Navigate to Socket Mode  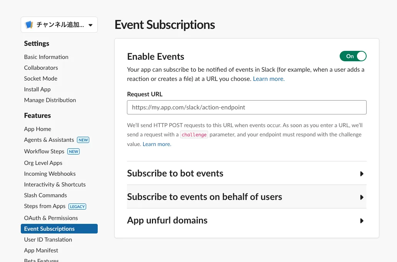click(x=40, y=79)
